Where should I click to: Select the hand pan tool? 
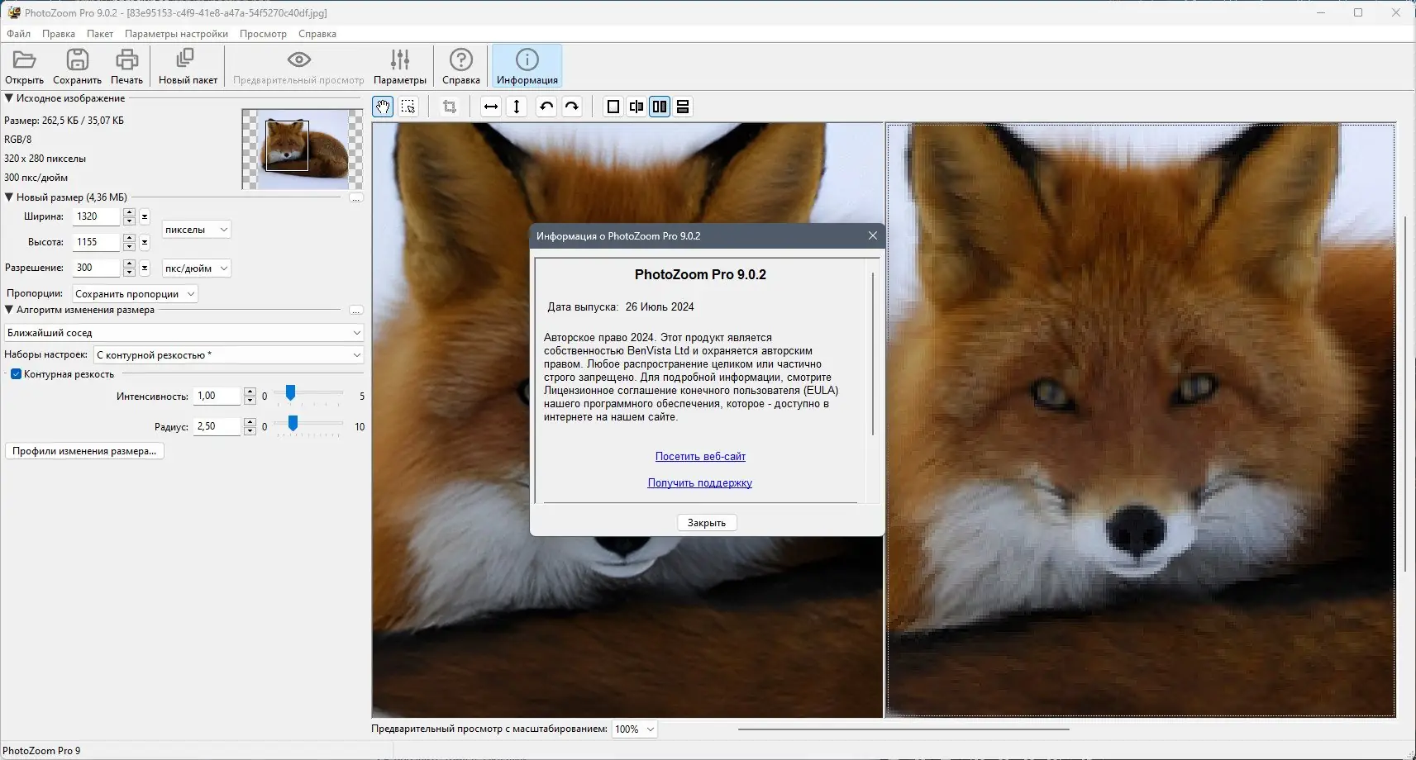383,107
